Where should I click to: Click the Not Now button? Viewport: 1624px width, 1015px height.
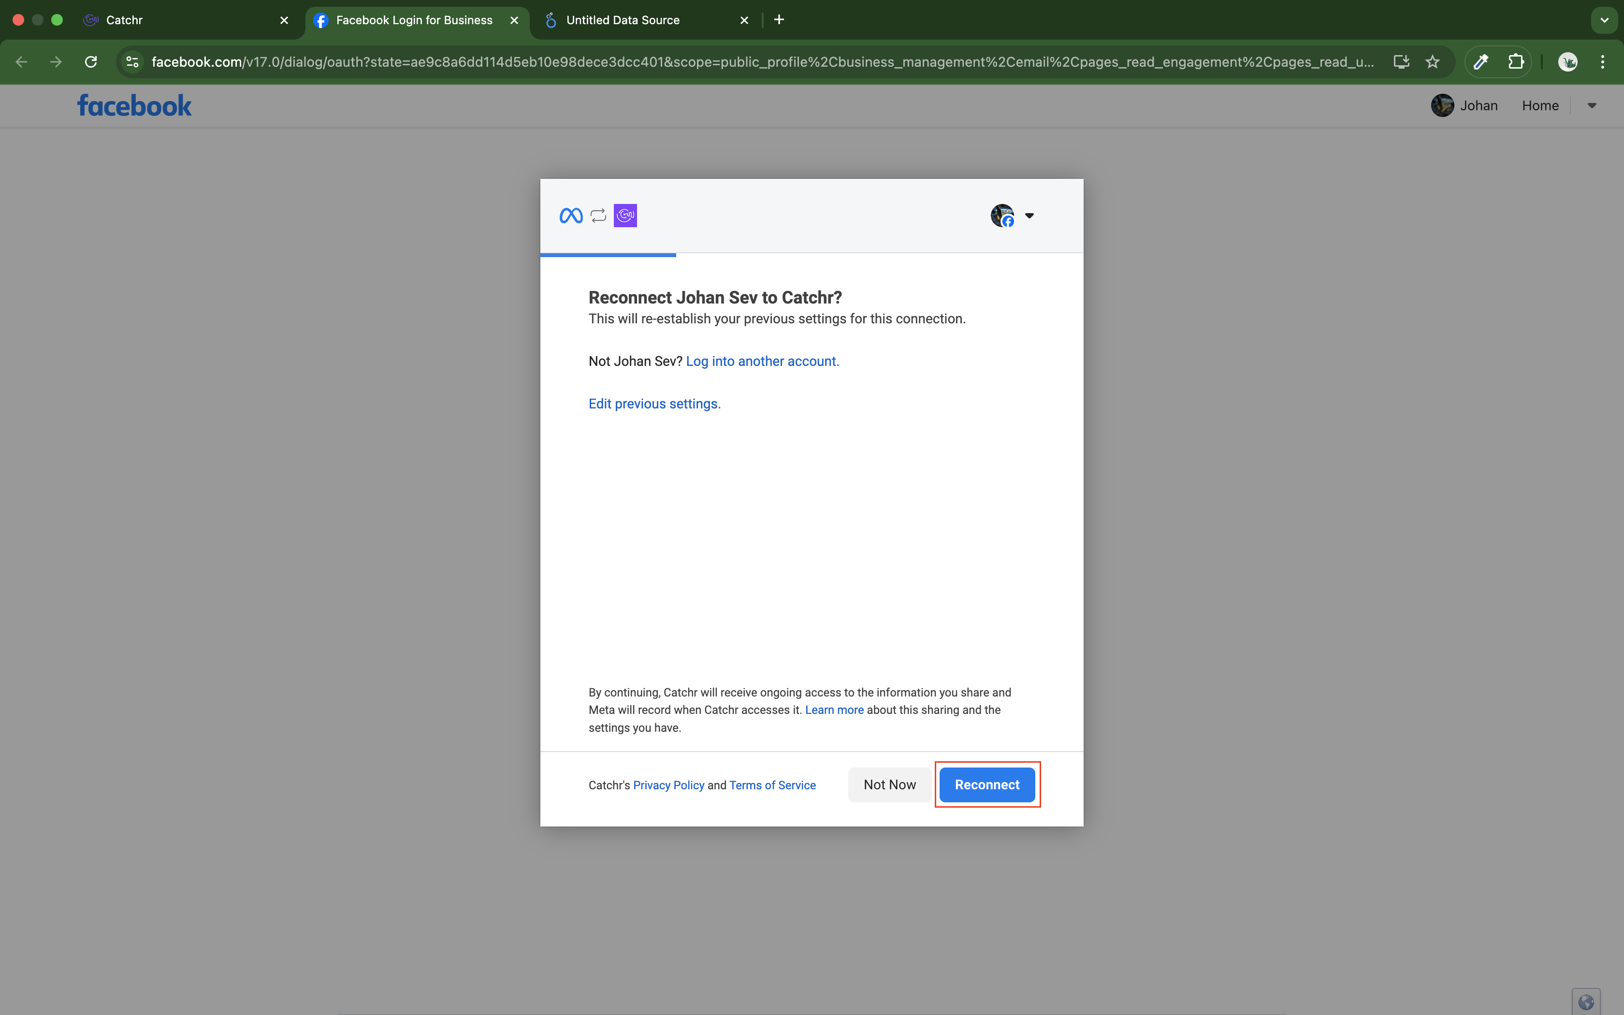tap(889, 785)
